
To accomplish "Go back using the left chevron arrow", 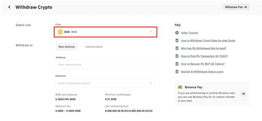I will click(9, 7).
